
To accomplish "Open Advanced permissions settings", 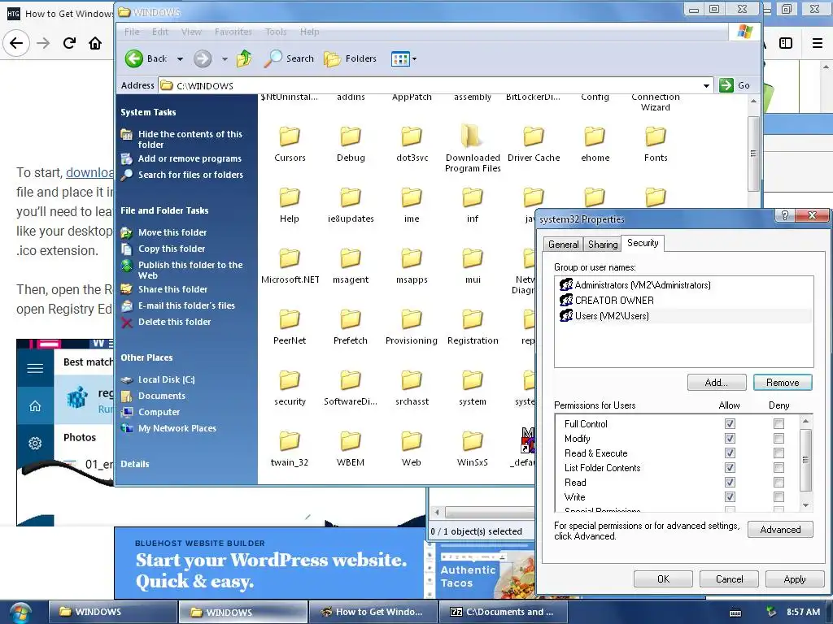I will pos(780,530).
